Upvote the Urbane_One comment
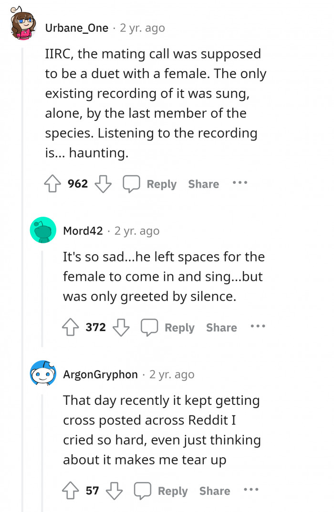 pos(52,184)
